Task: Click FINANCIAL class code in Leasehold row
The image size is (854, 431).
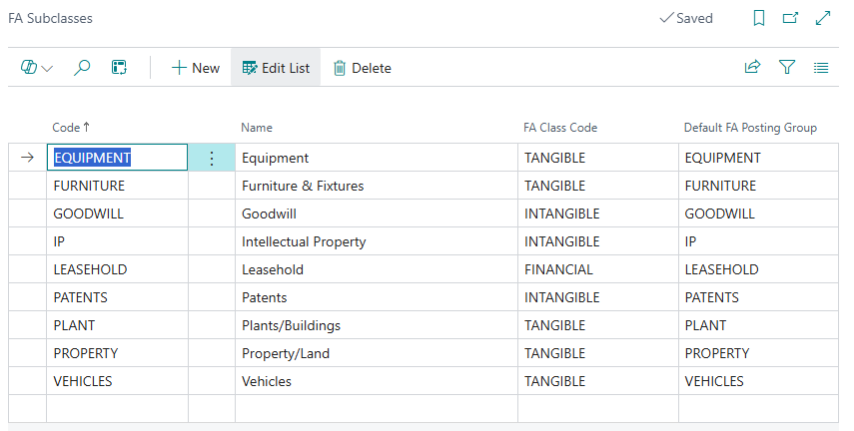Action: (x=598, y=269)
